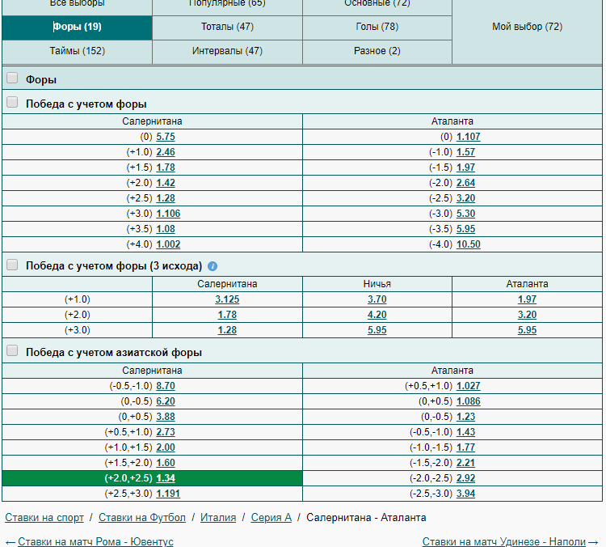Choose Asian (+0.5,+1.0) Салернитана odds 2.73
The height and width of the screenshot is (547, 606).
[x=166, y=432]
